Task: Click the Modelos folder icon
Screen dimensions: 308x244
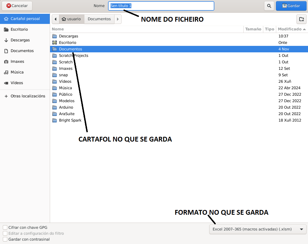Action: tap(55, 101)
